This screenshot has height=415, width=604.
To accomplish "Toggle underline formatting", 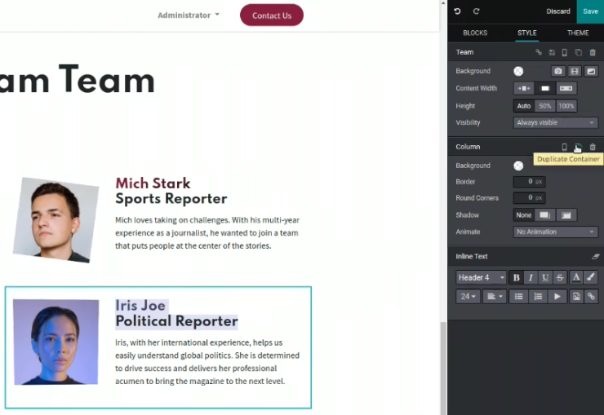I will pyautogui.click(x=545, y=277).
